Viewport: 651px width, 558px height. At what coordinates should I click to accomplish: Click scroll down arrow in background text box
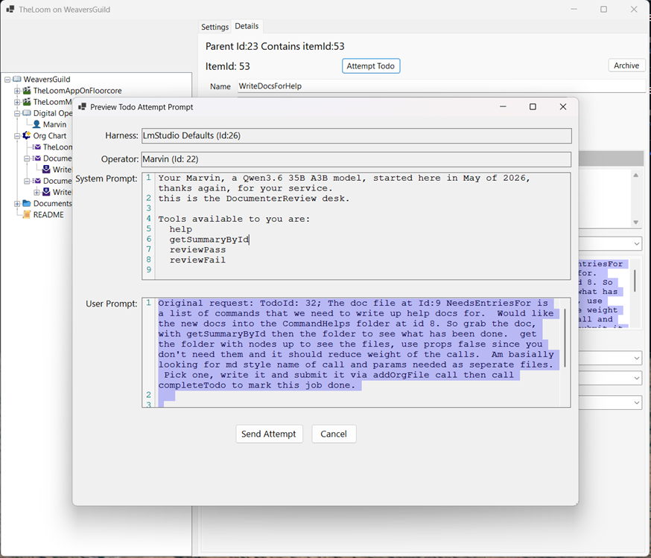click(x=635, y=222)
